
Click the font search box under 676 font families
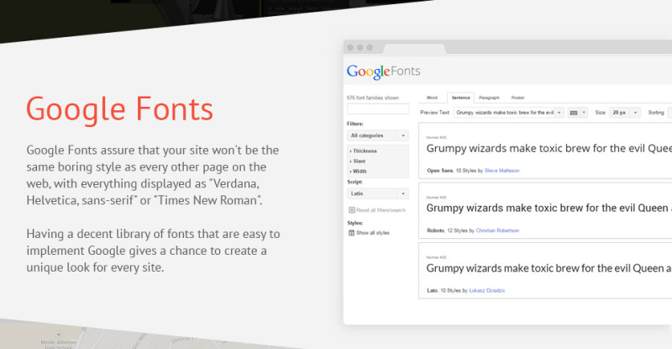point(378,109)
